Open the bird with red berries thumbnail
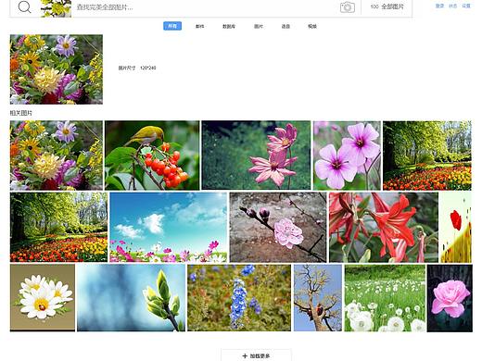The image size is (482, 361). (152, 156)
